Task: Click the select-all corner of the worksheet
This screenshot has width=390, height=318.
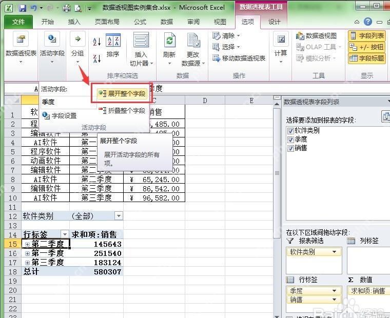Action: coord(13,100)
